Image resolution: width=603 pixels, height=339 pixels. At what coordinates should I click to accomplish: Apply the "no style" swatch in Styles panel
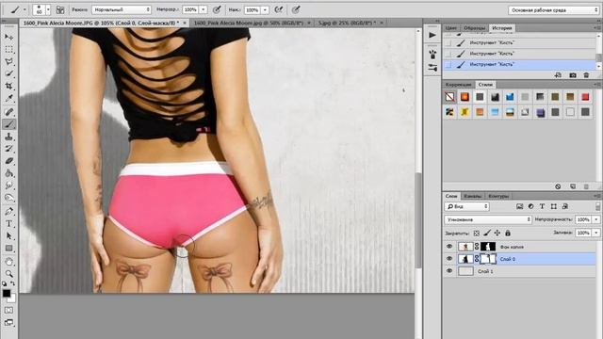[x=449, y=97]
